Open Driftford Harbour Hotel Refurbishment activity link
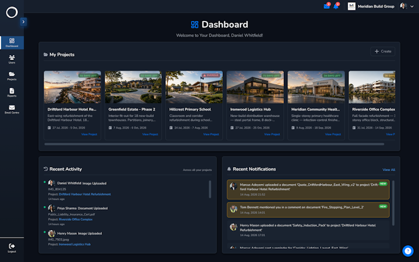 point(85,194)
